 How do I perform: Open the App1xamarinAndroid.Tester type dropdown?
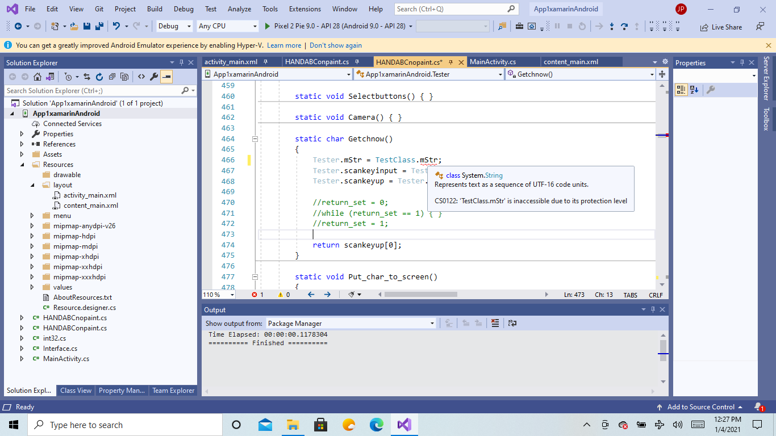[428, 74]
